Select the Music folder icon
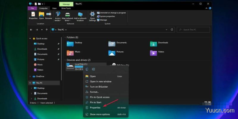The width and height of the screenshot is (238, 119). pyautogui.click(x=70, y=53)
